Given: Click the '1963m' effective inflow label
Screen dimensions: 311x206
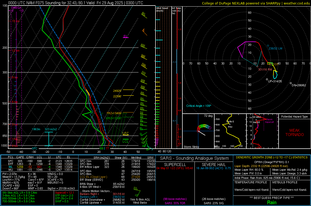Looking at the screenshot, I should 36,129.
